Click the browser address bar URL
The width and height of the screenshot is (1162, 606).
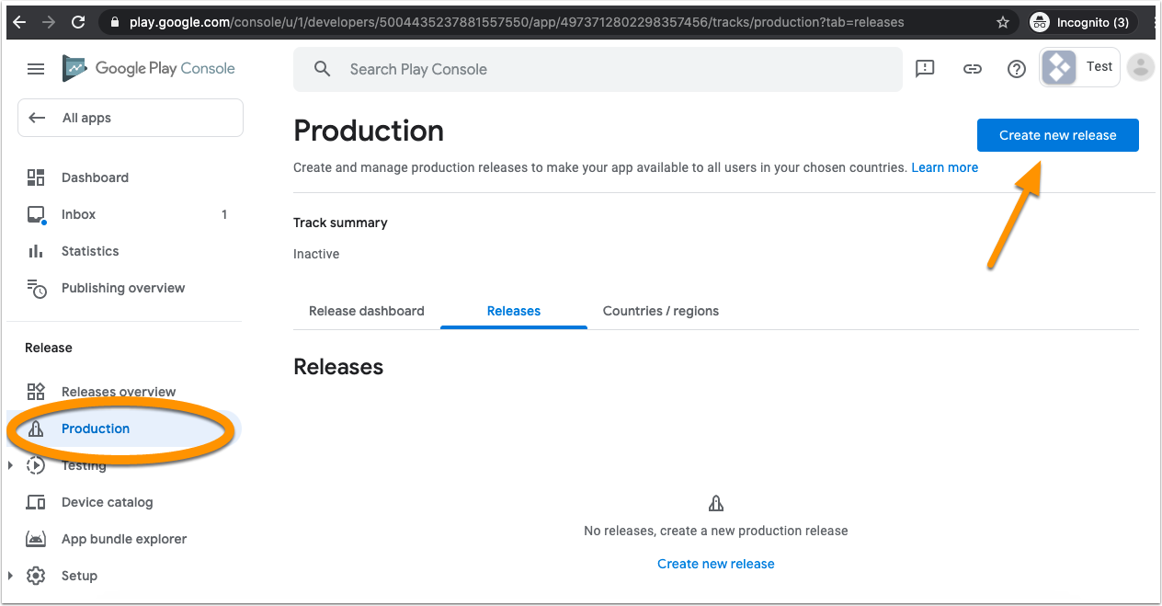pyautogui.click(x=516, y=22)
